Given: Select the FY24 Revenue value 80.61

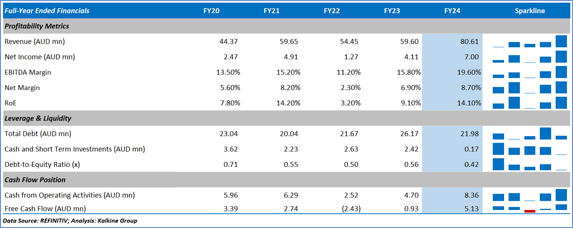Looking at the screenshot, I should [x=470, y=41].
